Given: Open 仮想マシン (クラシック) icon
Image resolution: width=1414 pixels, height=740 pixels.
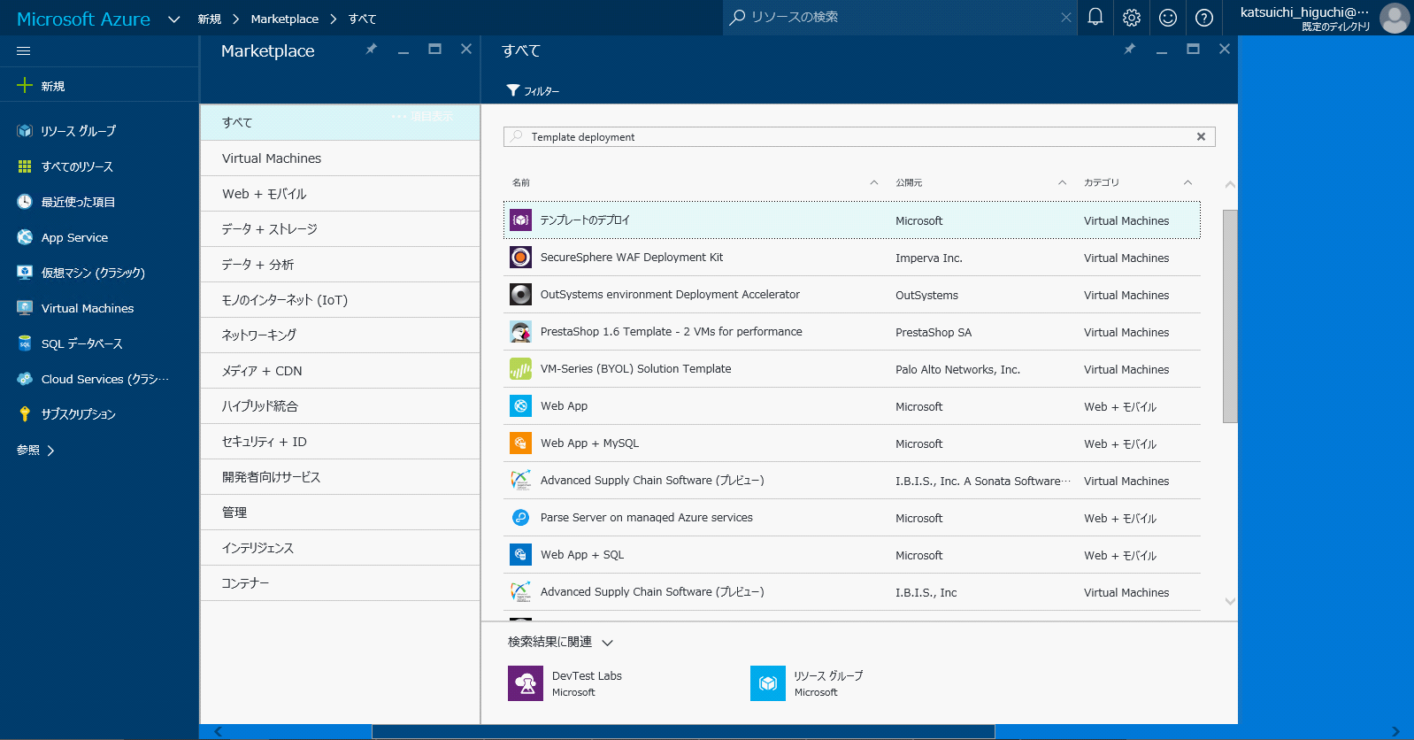Looking at the screenshot, I should (x=25, y=273).
